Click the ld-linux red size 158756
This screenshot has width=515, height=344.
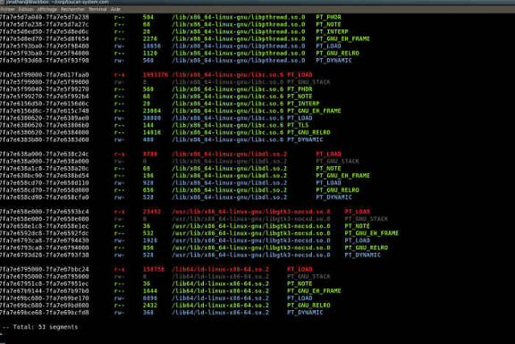(x=154, y=269)
